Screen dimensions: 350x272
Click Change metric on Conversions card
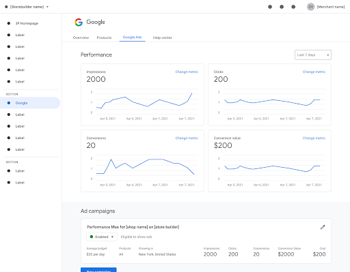point(187,138)
